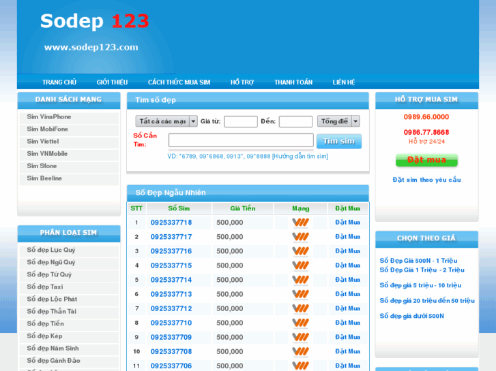This screenshot has height=371, width=496.
Task: Go to LIÊN HỆ page
Action: click(x=344, y=82)
